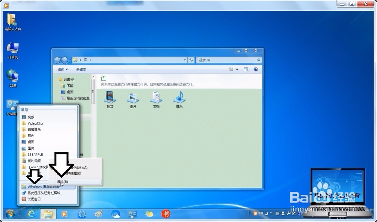The image size is (377, 222).
Task: Click the Sogou S input method icon
Action: (255, 213)
